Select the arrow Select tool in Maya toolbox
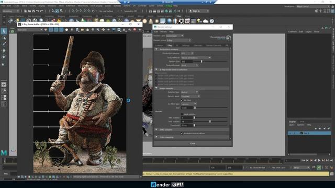335x188 pixels. coord(4,31)
